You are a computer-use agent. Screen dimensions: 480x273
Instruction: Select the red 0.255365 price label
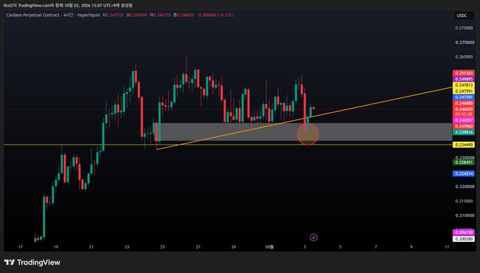pyautogui.click(x=464, y=73)
